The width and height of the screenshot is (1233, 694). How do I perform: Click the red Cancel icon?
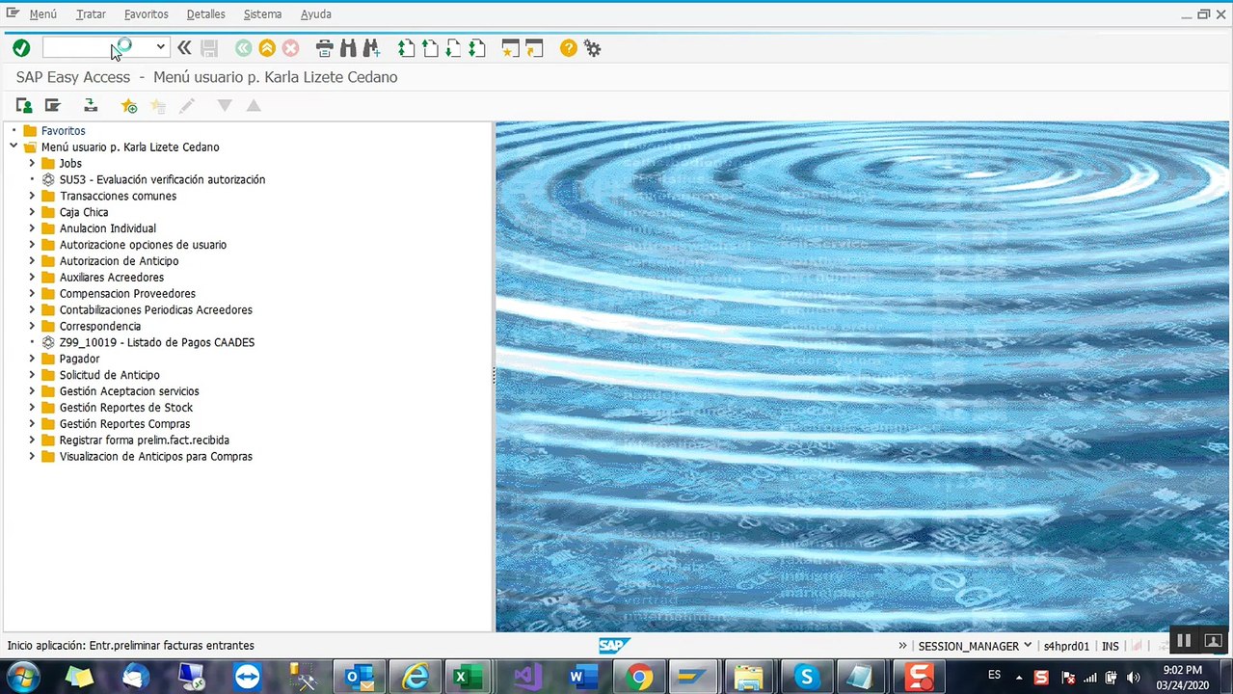(290, 47)
